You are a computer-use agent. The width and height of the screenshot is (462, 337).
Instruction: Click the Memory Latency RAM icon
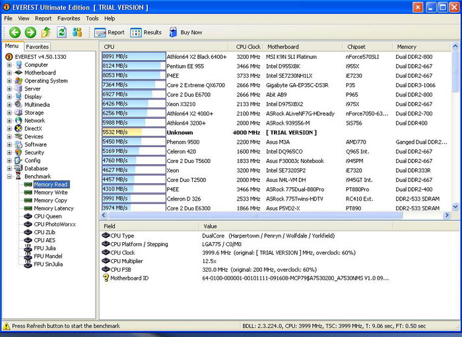pos(28,208)
